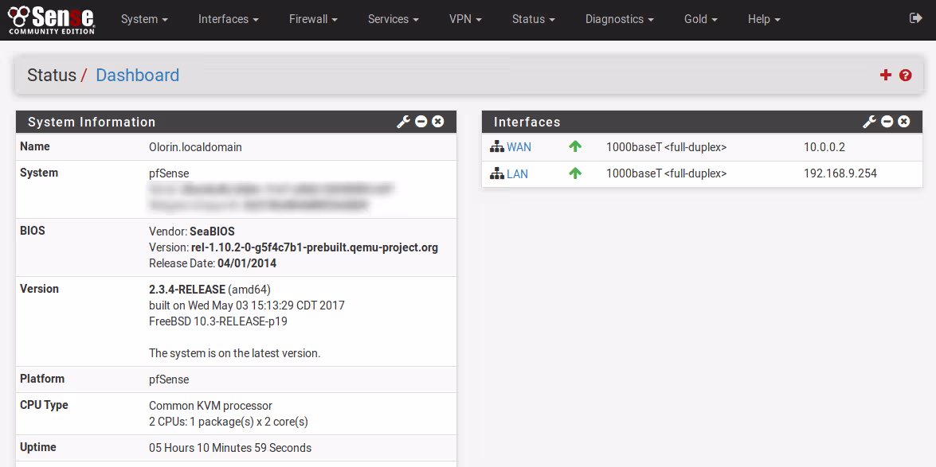This screenshot has width=936, height=467.
Task: Click the logout icon in top-right corner
Action: coord(915,18)
